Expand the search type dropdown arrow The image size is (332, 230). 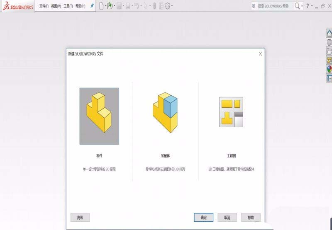coord(302,6)
